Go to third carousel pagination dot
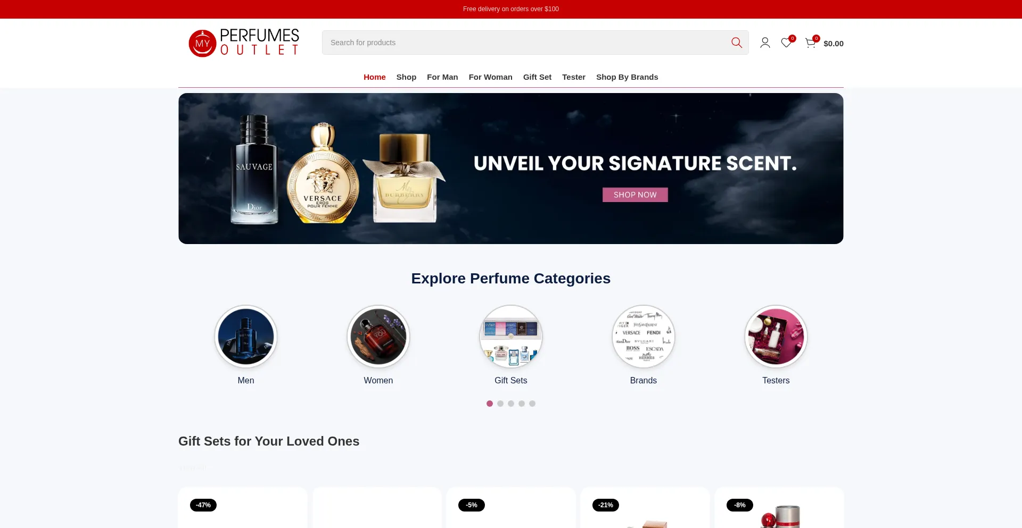This screenshot has width=1022, height=528. click(511, 404)
